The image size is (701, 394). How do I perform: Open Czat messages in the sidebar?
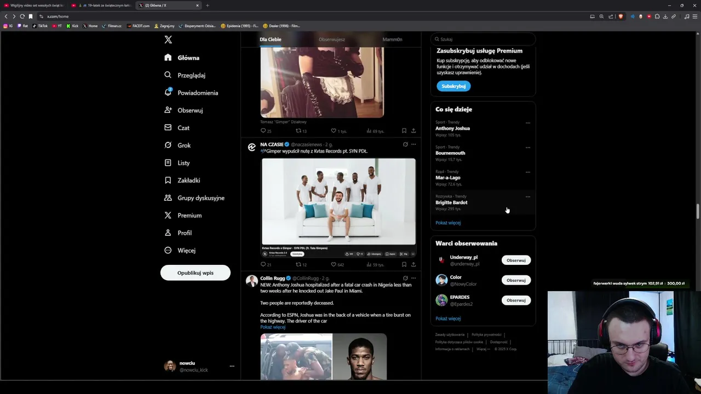(177, 128)
